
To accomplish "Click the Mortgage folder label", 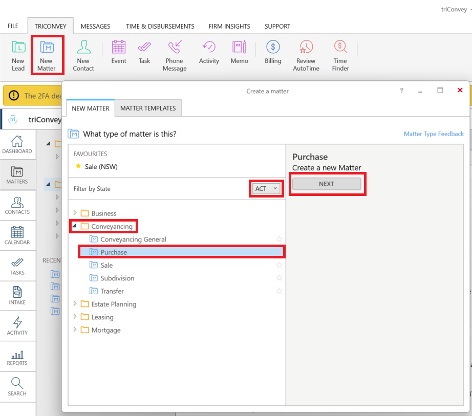I will pos(106,330).
